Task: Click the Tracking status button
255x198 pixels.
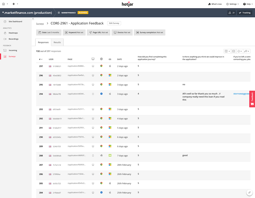Action: pos(245,13)
